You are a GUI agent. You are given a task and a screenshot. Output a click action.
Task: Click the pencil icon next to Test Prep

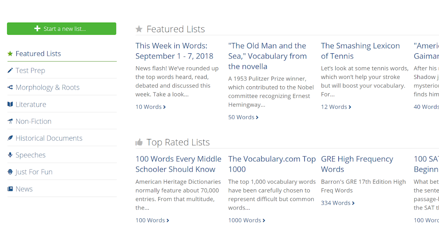[x=10, y=70]
